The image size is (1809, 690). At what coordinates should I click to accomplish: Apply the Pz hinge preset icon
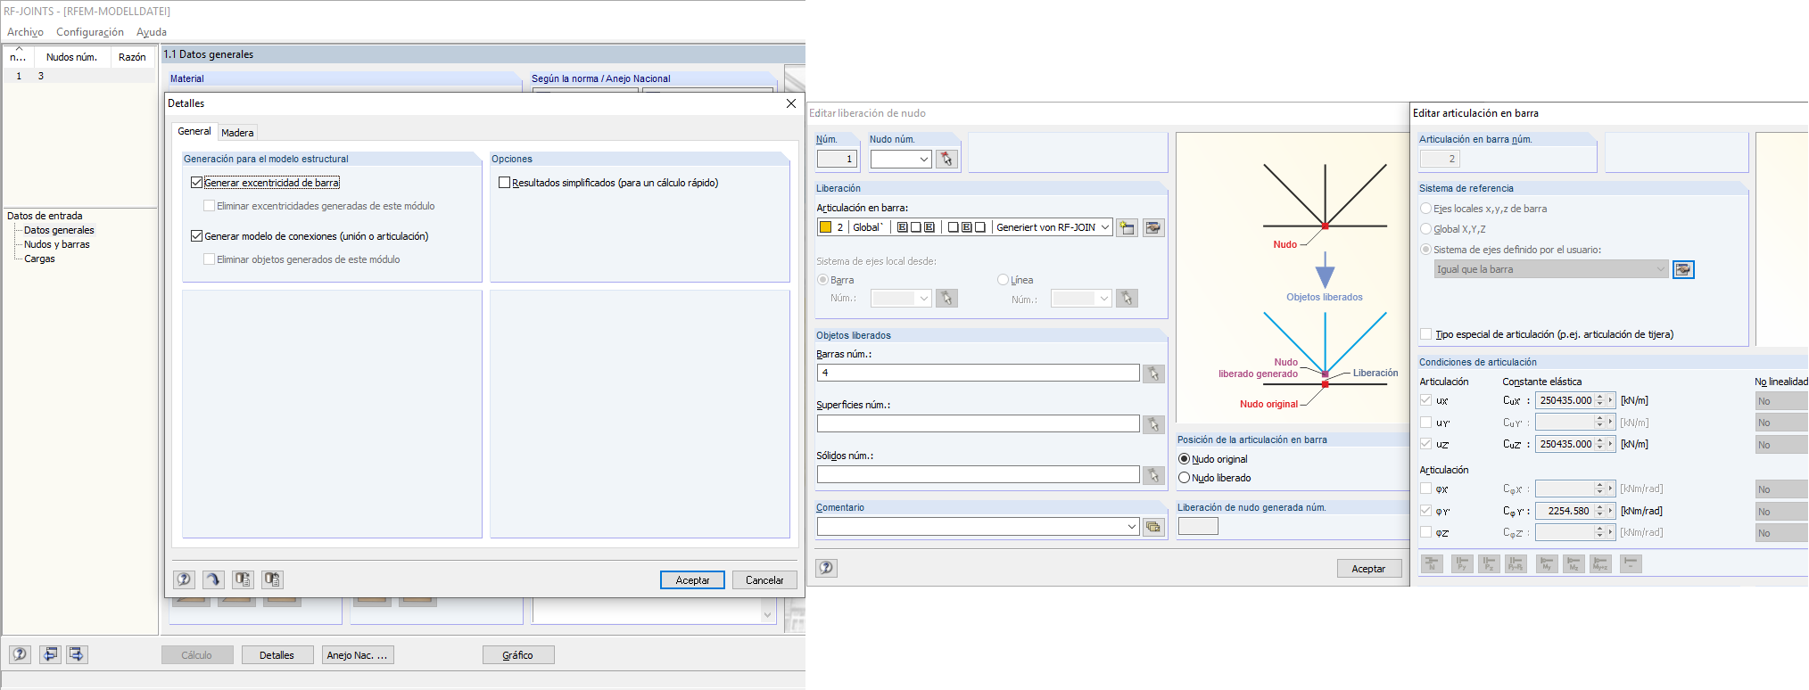[1489, 563]
